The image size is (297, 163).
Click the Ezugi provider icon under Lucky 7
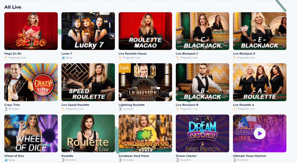click(x=63, y=58)
